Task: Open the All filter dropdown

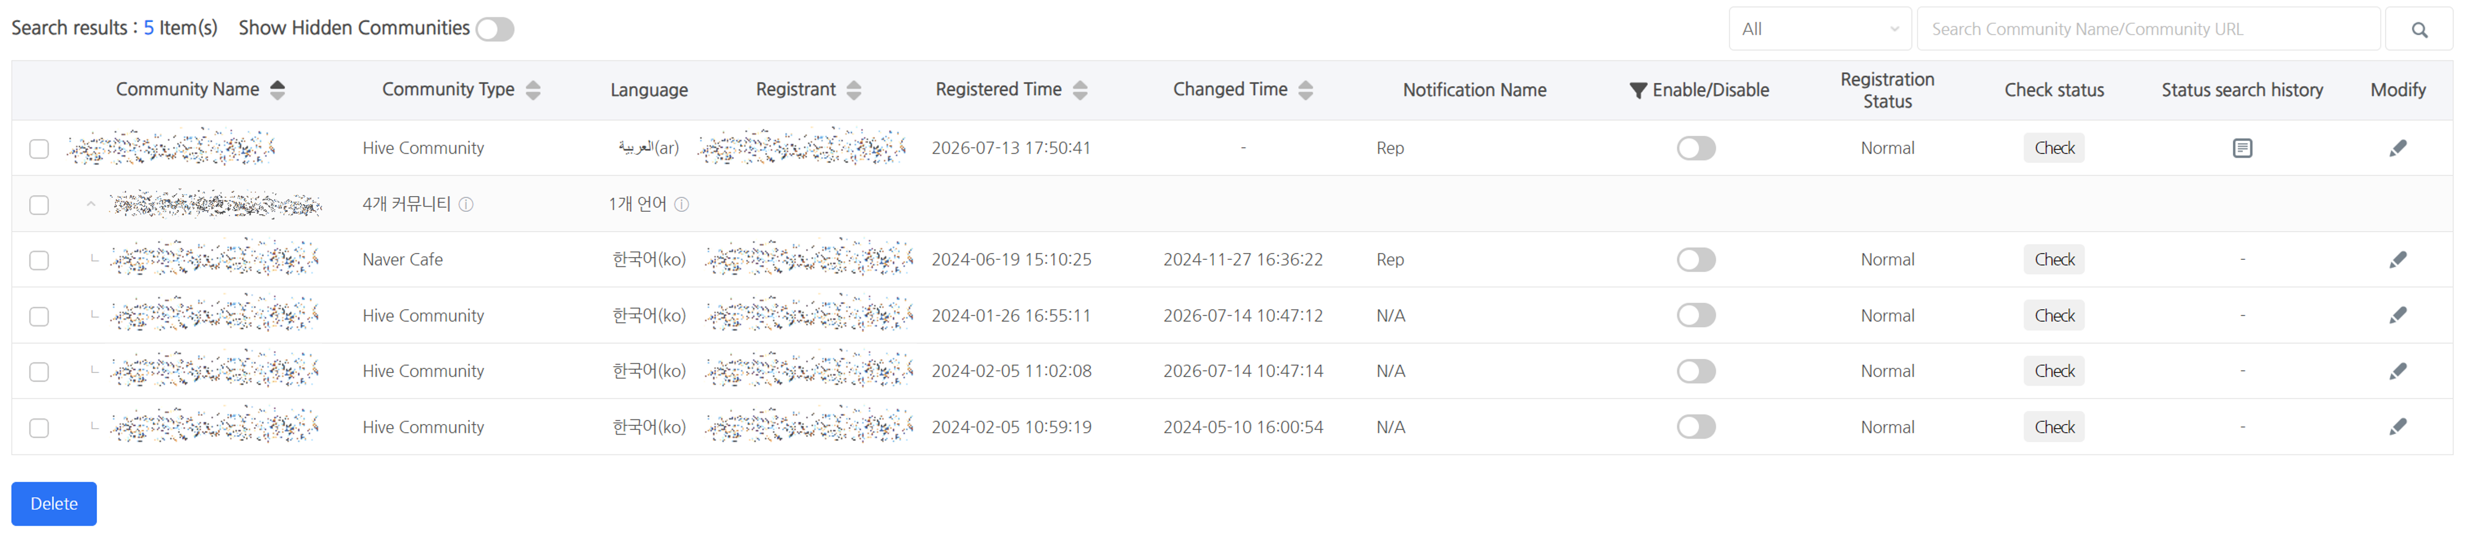Action: pyautogui.click(x=1819, y=30)
